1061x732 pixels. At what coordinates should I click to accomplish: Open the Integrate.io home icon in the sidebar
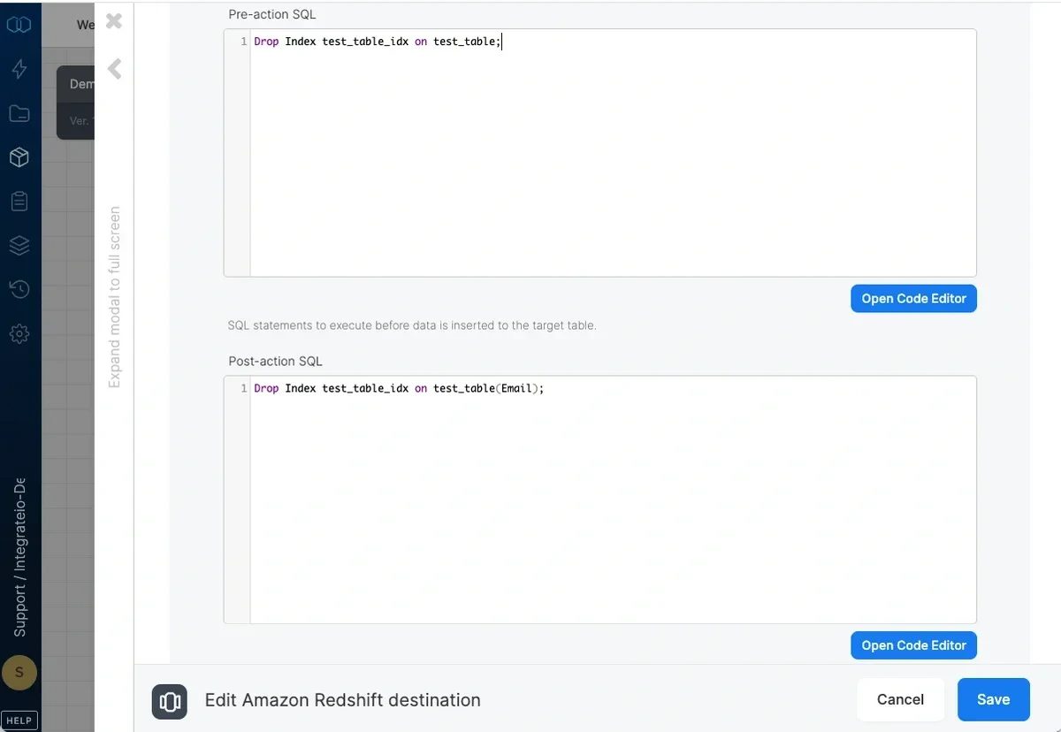tap(19, 25)
